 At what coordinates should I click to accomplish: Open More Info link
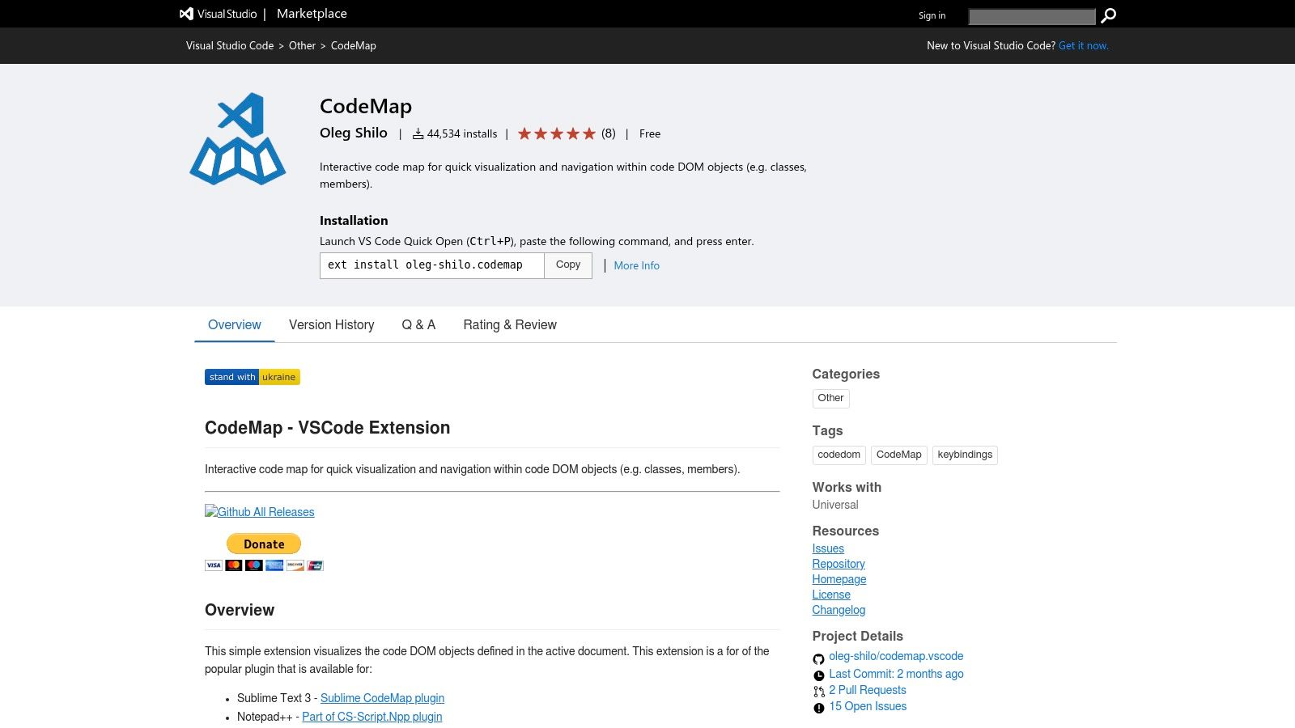tap(636, 265)
